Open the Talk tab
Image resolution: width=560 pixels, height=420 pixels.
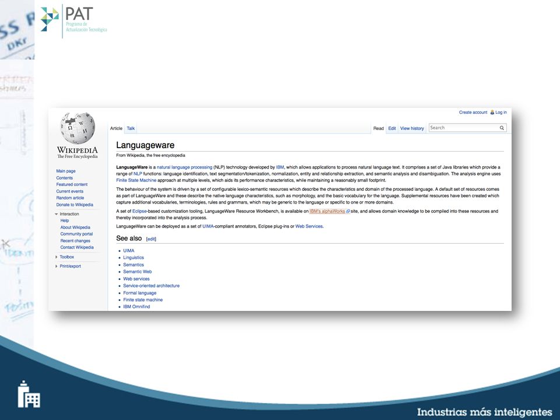pos(131,128)
